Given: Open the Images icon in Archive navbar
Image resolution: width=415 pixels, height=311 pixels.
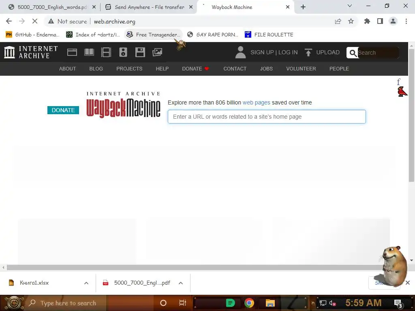Looking at the screenshot, I should (x=157, y=52).
